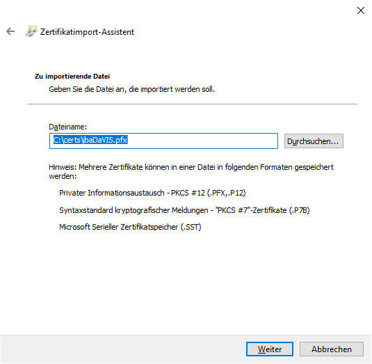Click the Geben Sie die Datei an text

[x=131, y=89]
